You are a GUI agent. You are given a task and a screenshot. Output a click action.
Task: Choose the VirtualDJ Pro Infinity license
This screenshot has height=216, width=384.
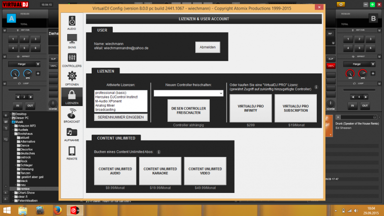pos(251,108)
